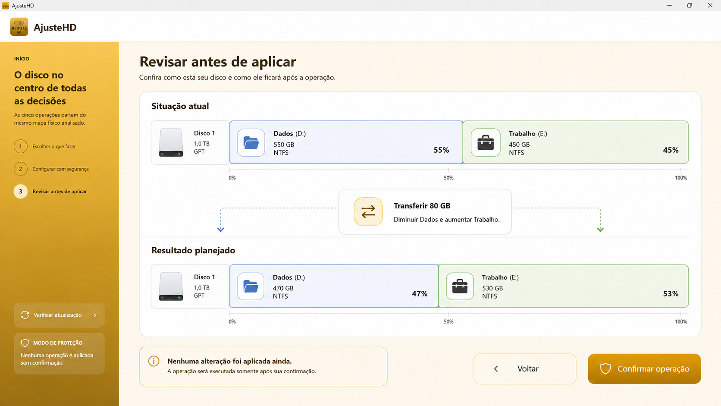Viewport: 721px width, 406px height.
Task: Select the Dados (D:) 550 GB partition block
Action: tap(346, 142)
